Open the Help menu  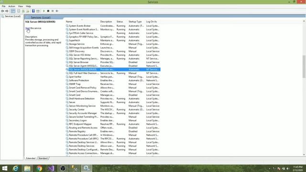pos(28,6)
